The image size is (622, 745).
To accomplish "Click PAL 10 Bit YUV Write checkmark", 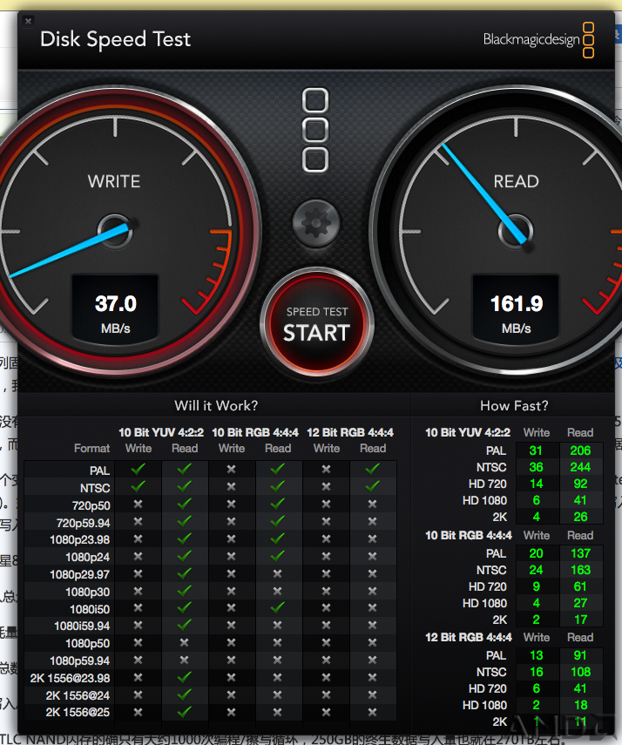I will (139, 470).
